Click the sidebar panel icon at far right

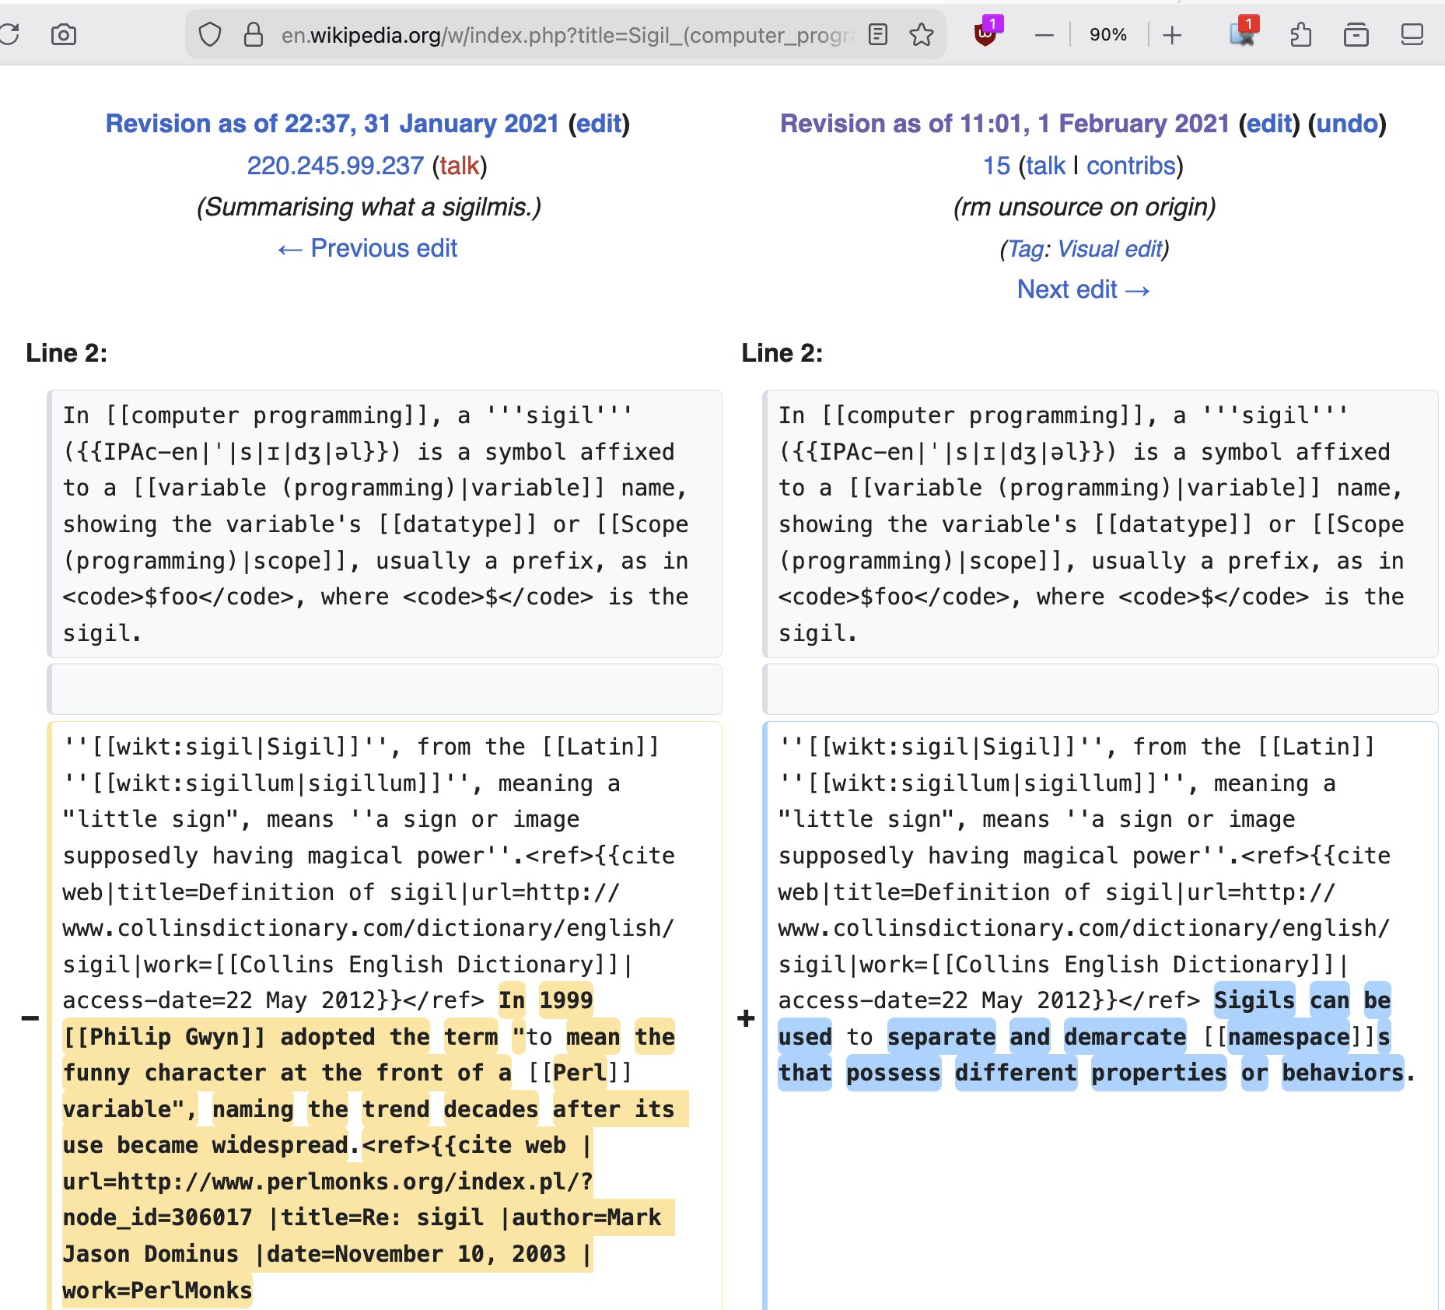click(x=1412, y=35)
